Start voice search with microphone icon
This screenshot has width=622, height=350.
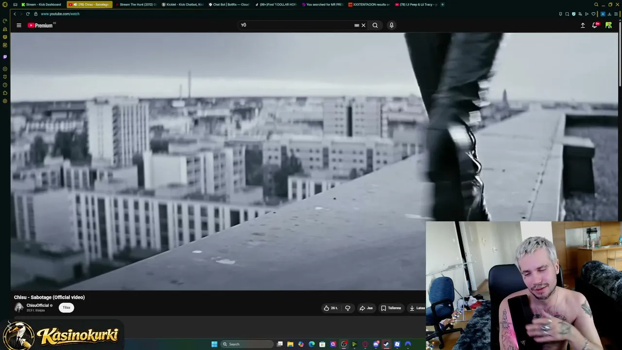(x=391, y=25)
